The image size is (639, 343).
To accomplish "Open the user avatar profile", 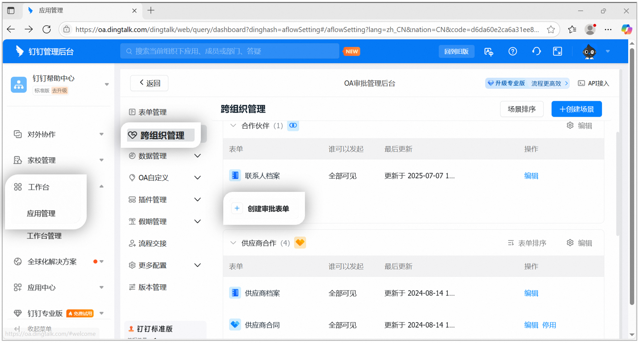I will click(589, 52).
